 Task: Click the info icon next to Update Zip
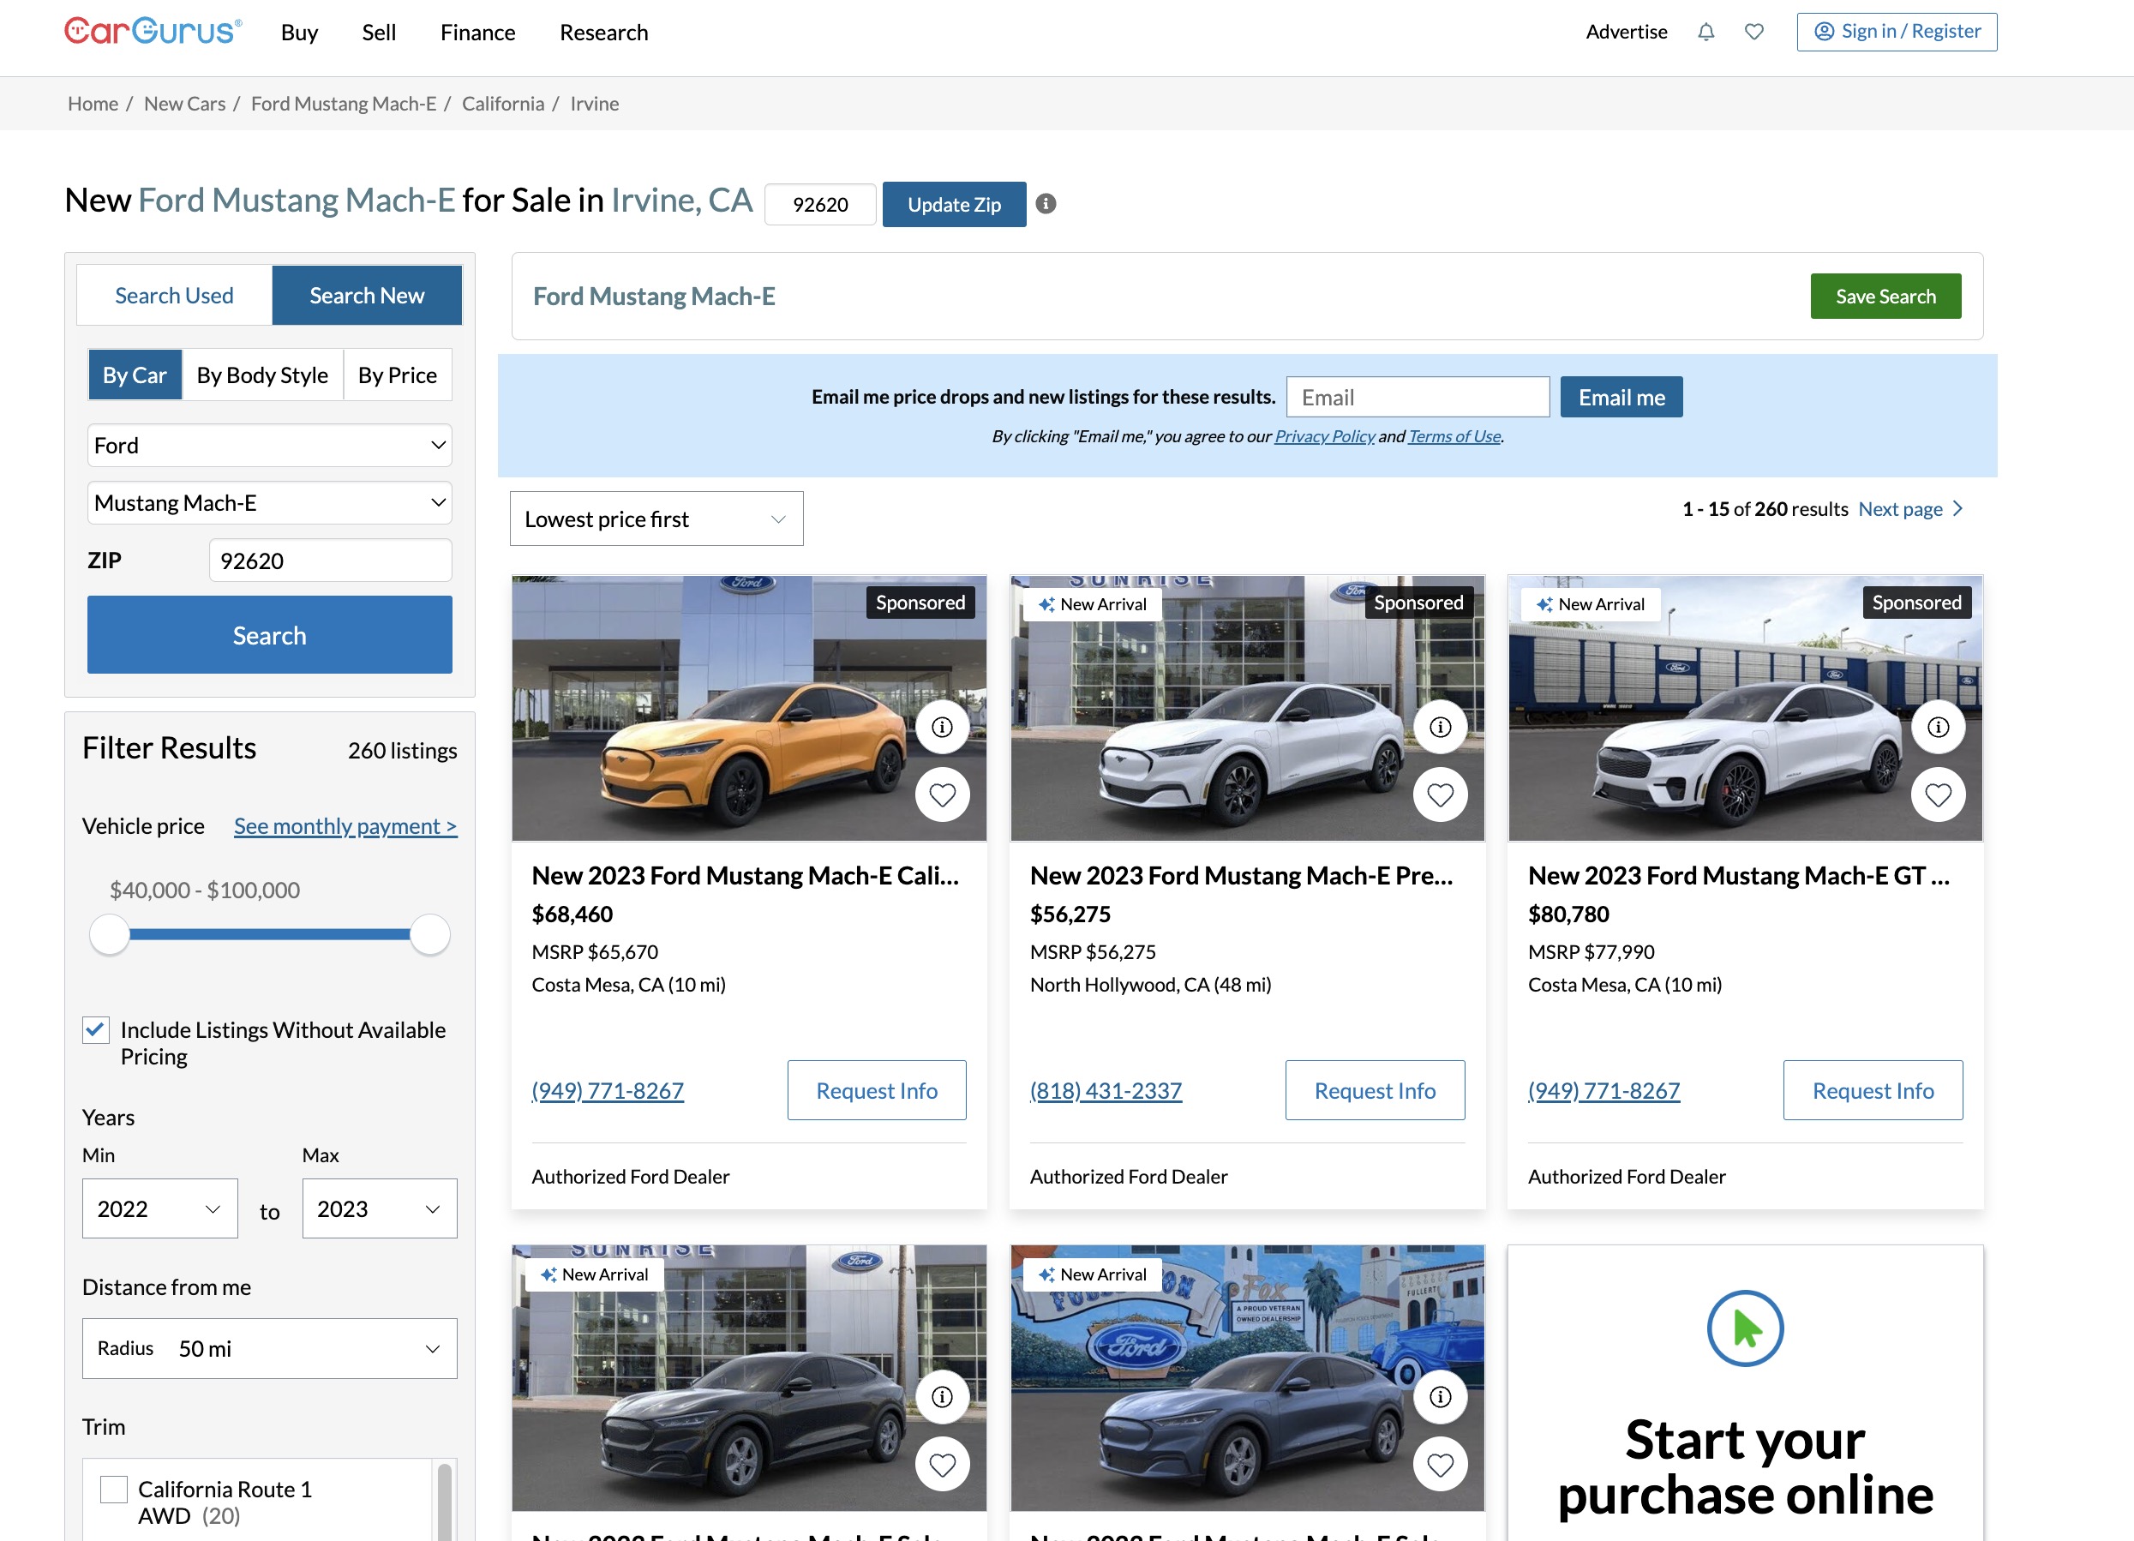(1046, 203)
